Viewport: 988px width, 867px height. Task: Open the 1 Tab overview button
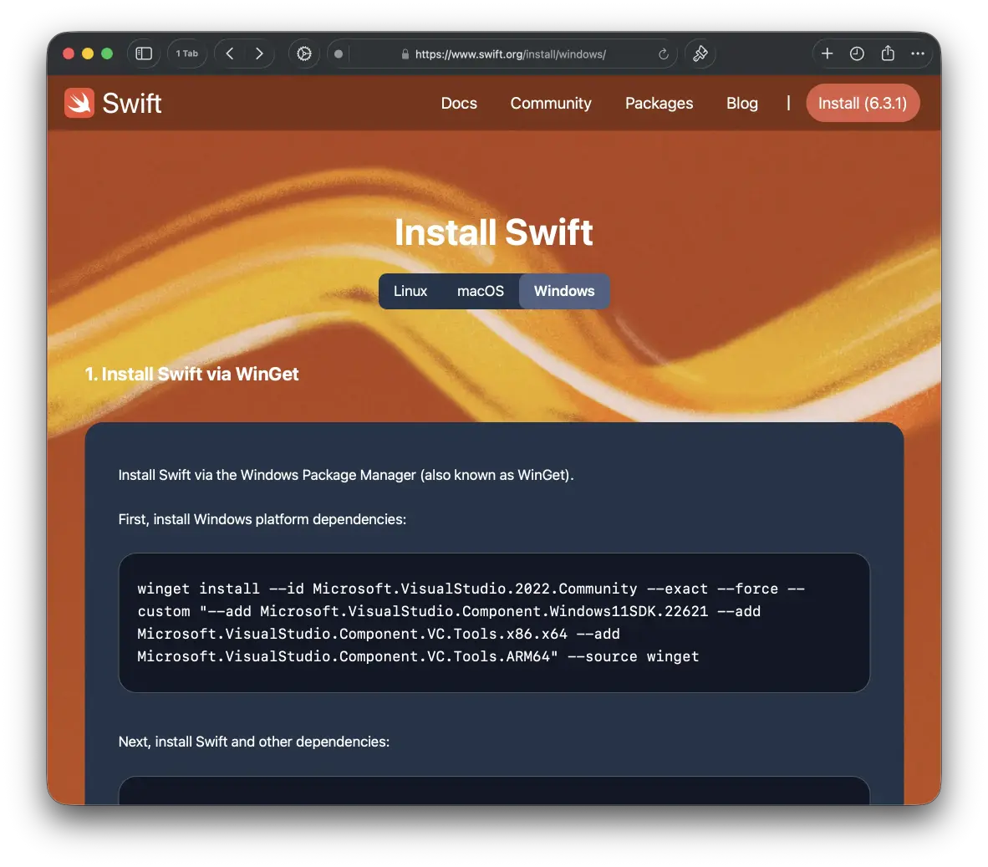pyautogui.click(x=186, y=54)
